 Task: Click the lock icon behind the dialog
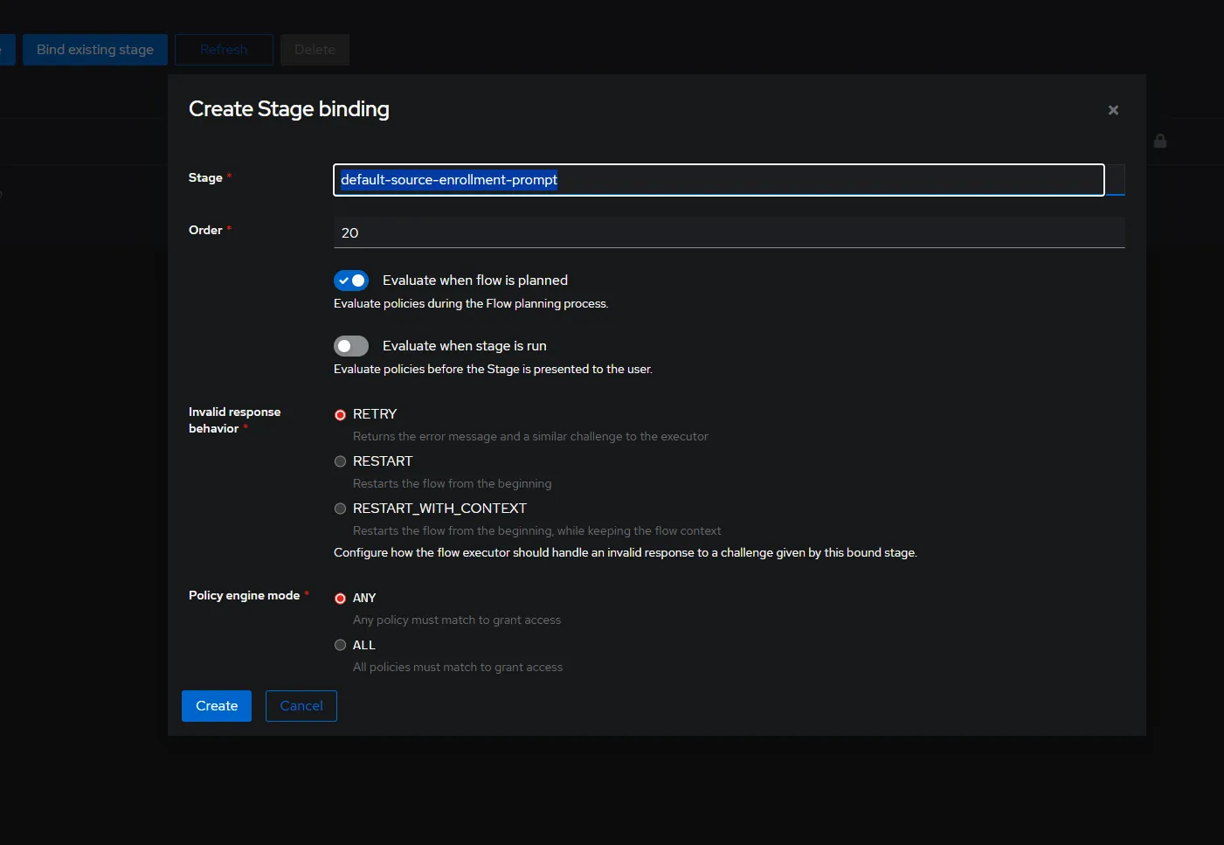pos(1160,141)
